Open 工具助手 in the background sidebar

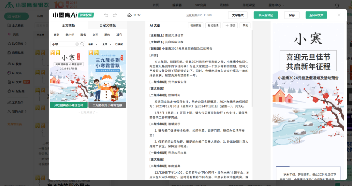click(16, 103)
